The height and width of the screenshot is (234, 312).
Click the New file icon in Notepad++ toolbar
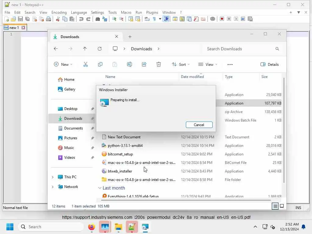pos(6,19)
